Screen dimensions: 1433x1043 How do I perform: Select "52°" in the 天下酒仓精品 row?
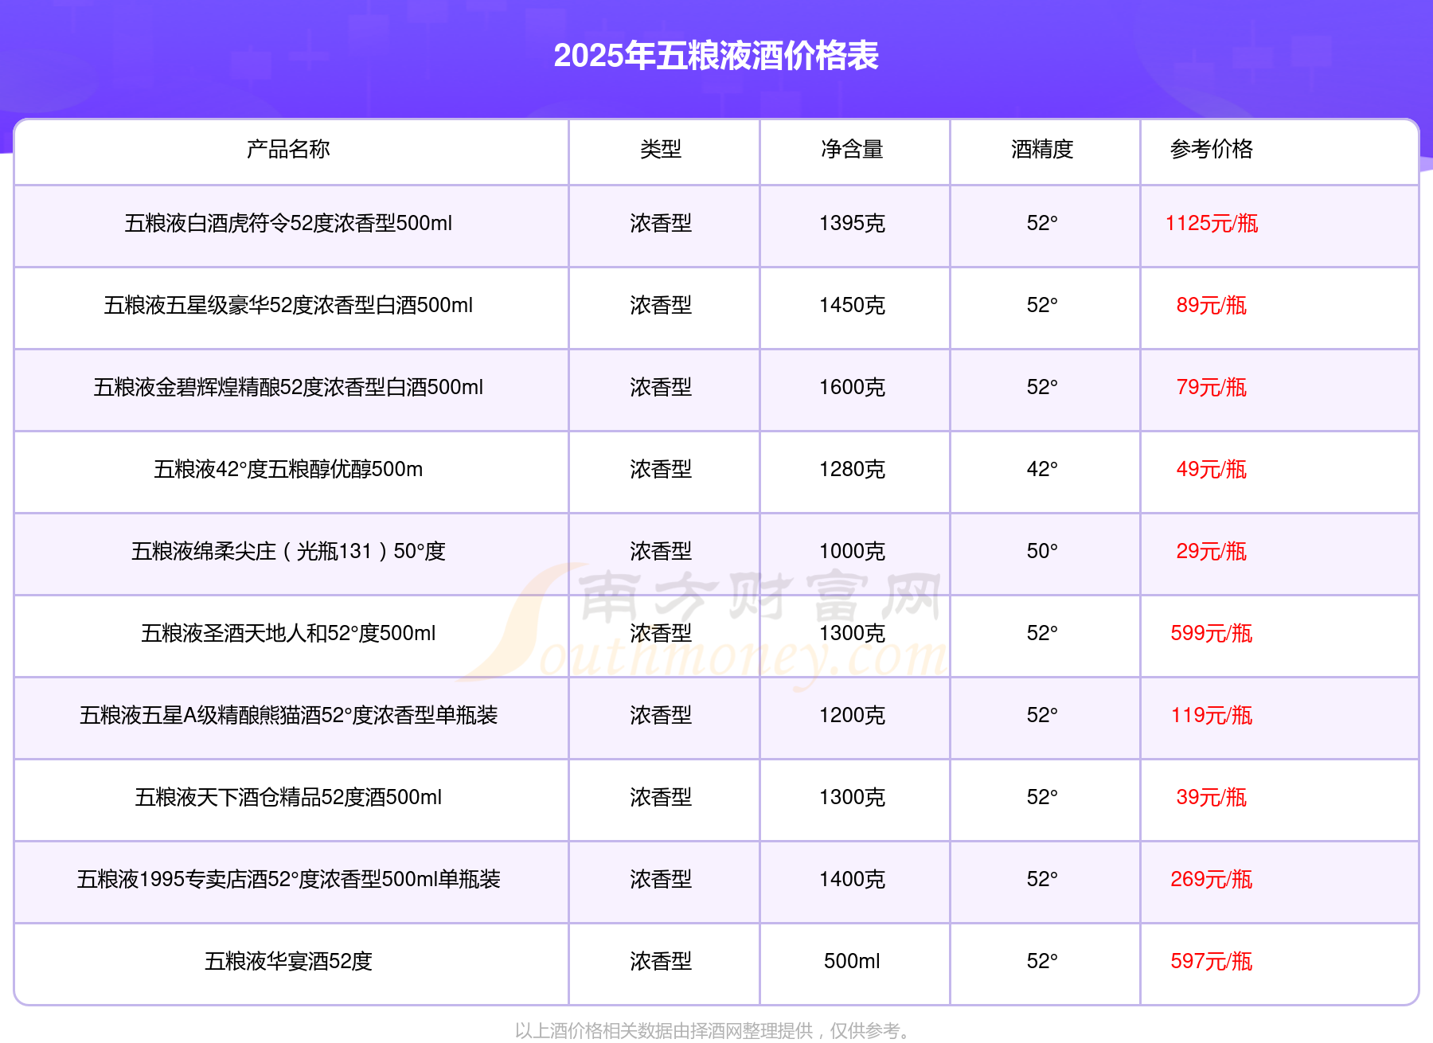(x=1042, y=797)
